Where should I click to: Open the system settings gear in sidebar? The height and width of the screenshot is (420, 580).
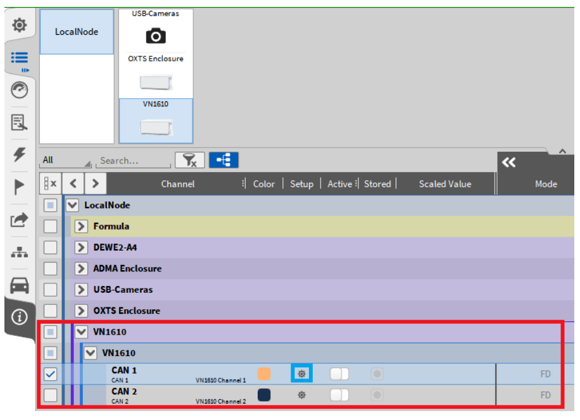[x=20, y=25]
